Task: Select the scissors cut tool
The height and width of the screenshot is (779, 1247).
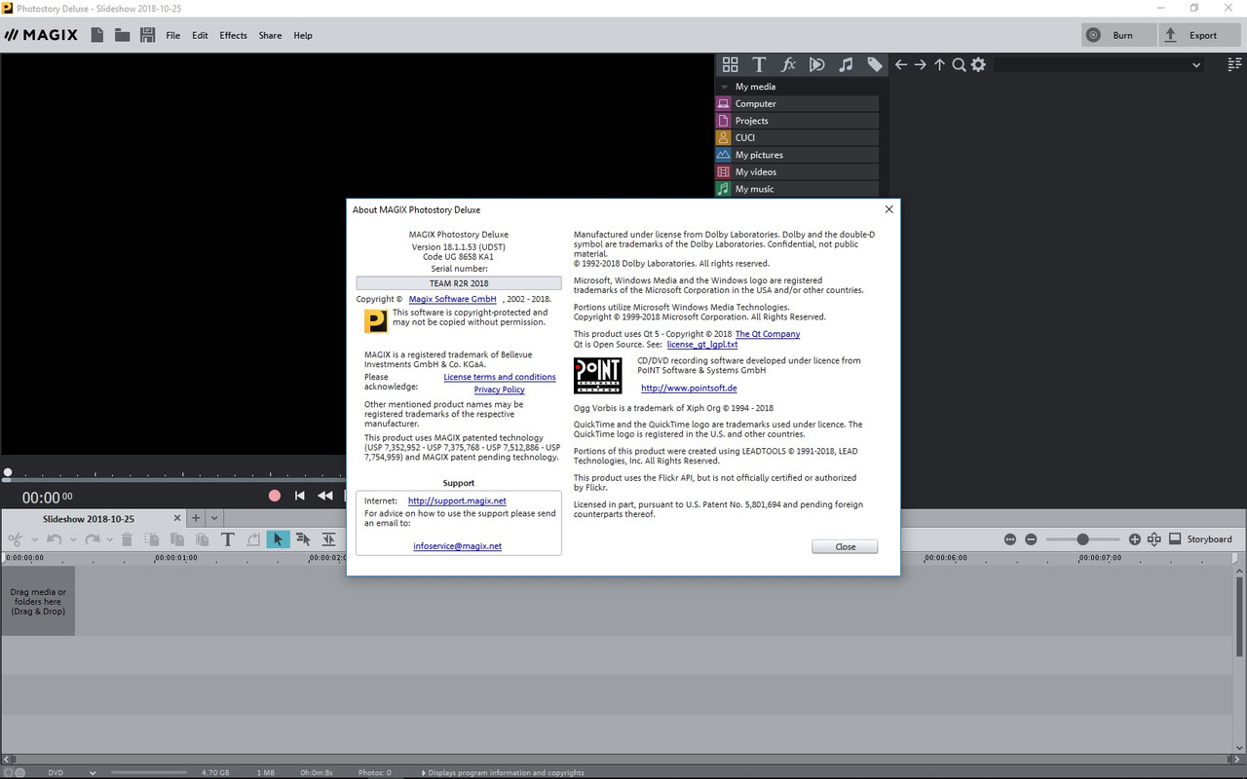Action: pos(16,538)
